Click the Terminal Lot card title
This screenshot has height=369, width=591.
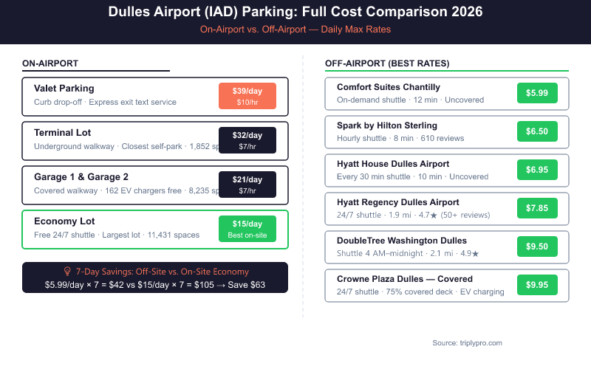pos(63,133)
